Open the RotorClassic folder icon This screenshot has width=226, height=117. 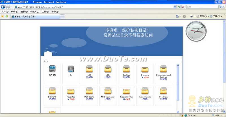click(x=145, y=91)
